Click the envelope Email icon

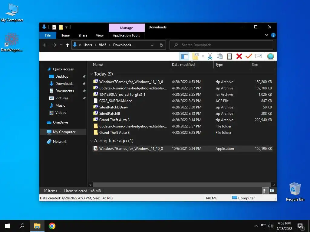click(259, 56)
